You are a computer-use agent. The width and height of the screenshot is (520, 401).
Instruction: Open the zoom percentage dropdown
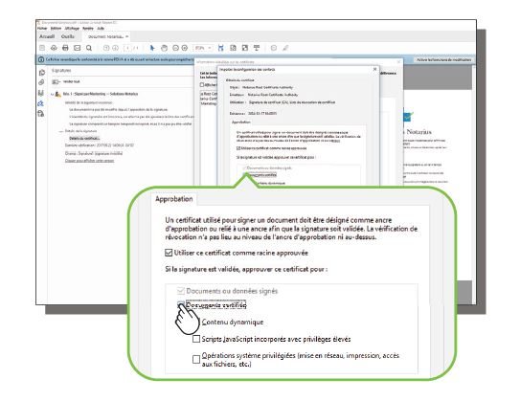[x=203, y=48]
